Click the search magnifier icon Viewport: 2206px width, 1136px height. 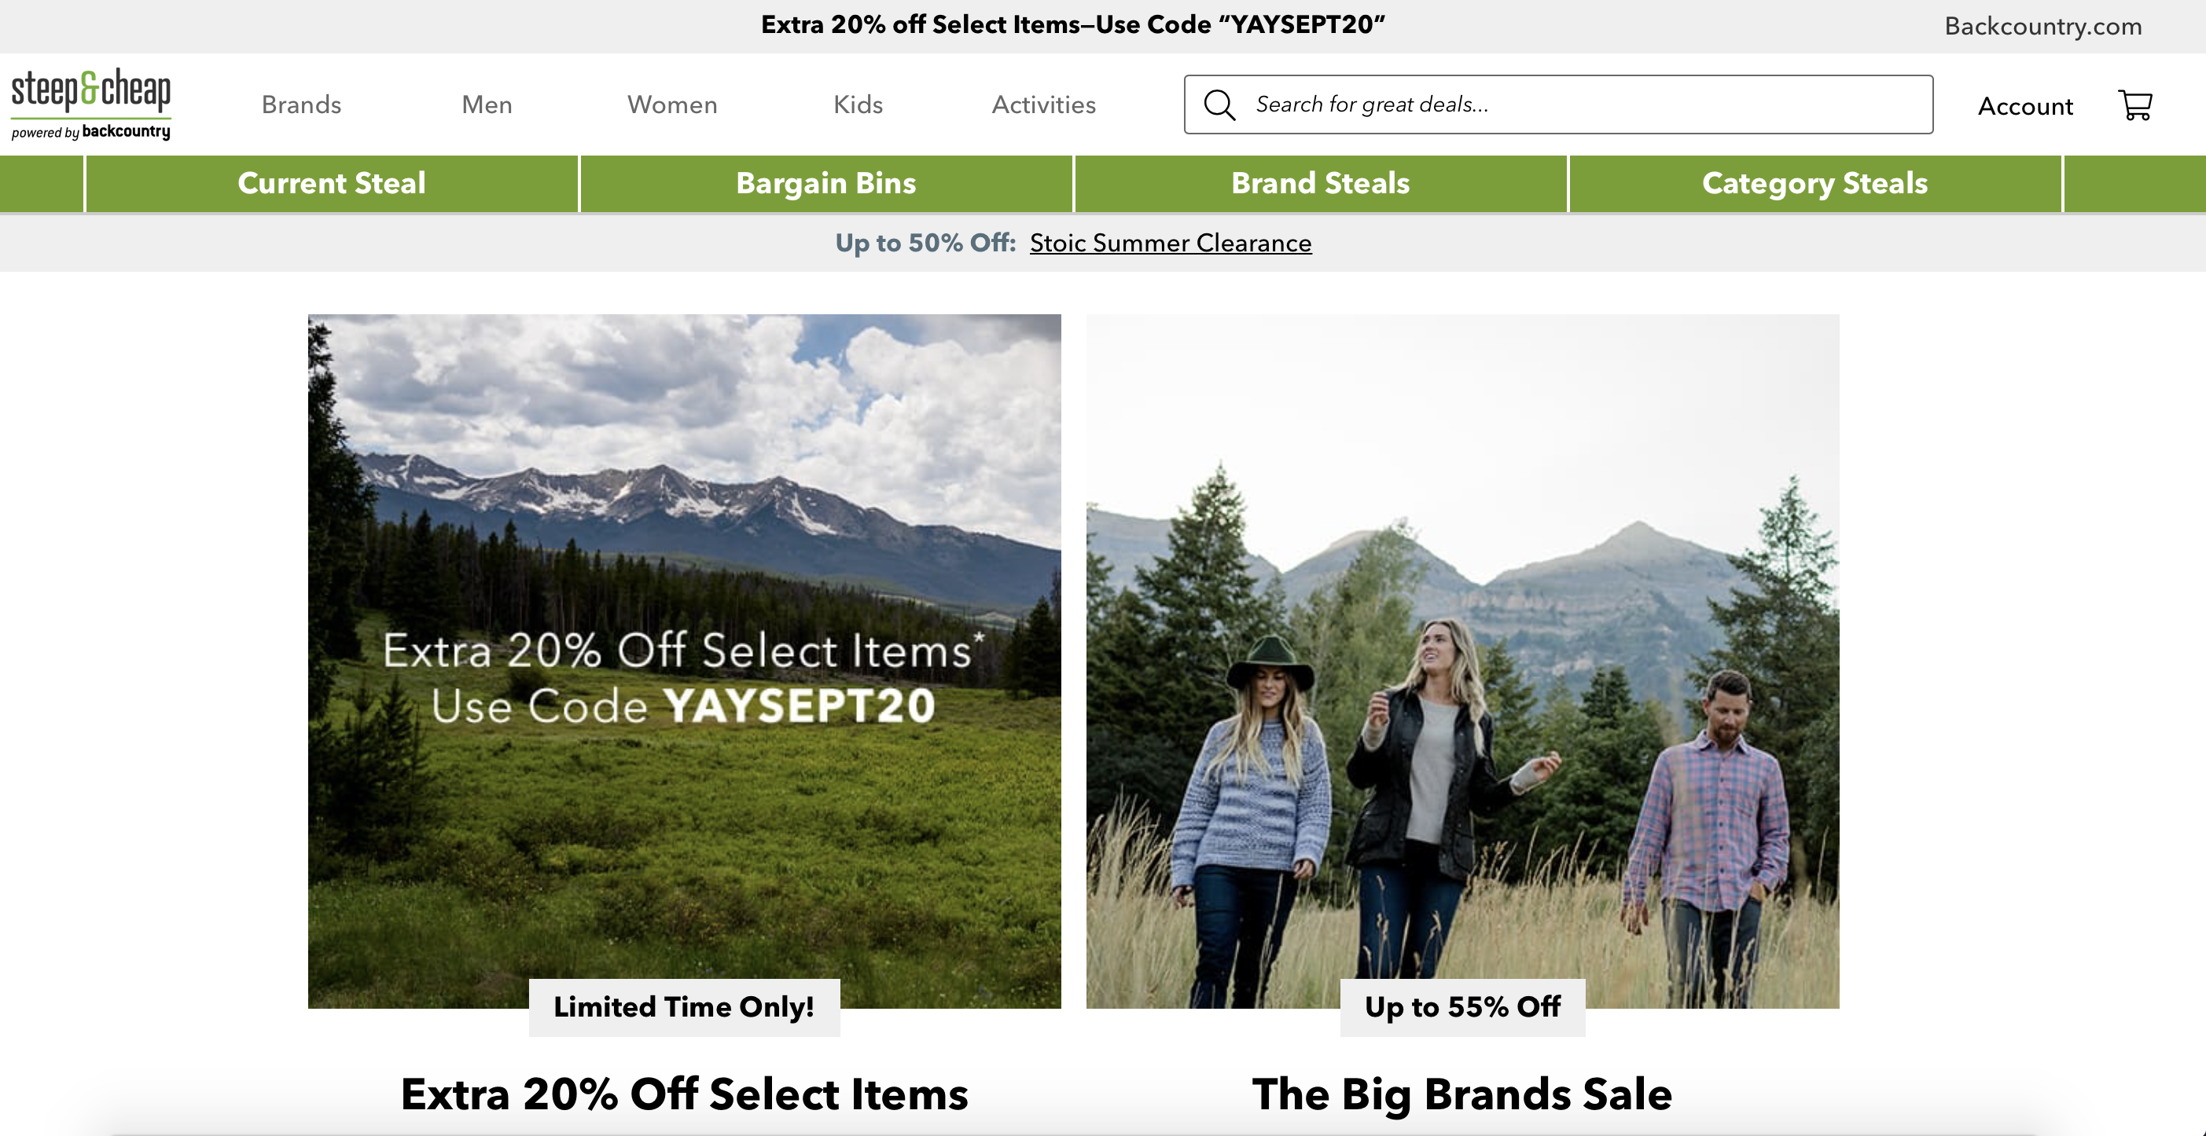click(x=1219, y=104)
